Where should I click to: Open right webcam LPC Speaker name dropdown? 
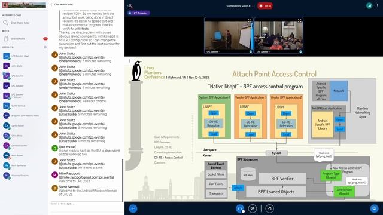[263, 52]
